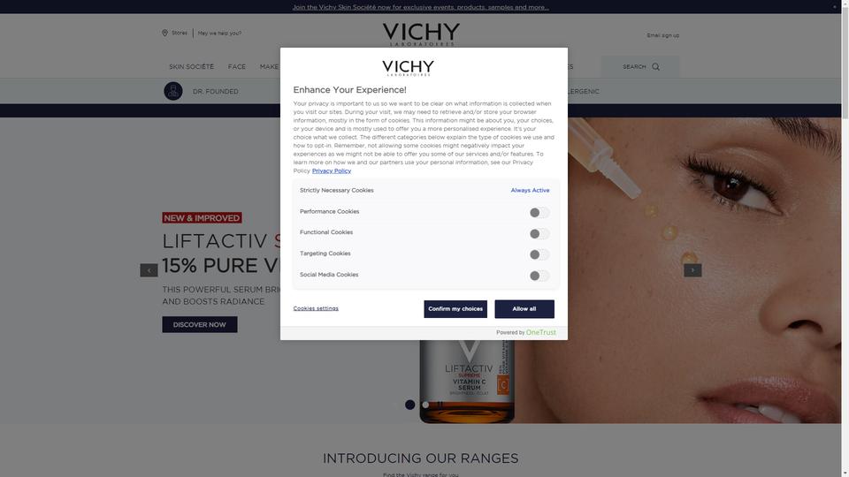
Task: Click the search magnifier icon
Action: click(655, 67)
